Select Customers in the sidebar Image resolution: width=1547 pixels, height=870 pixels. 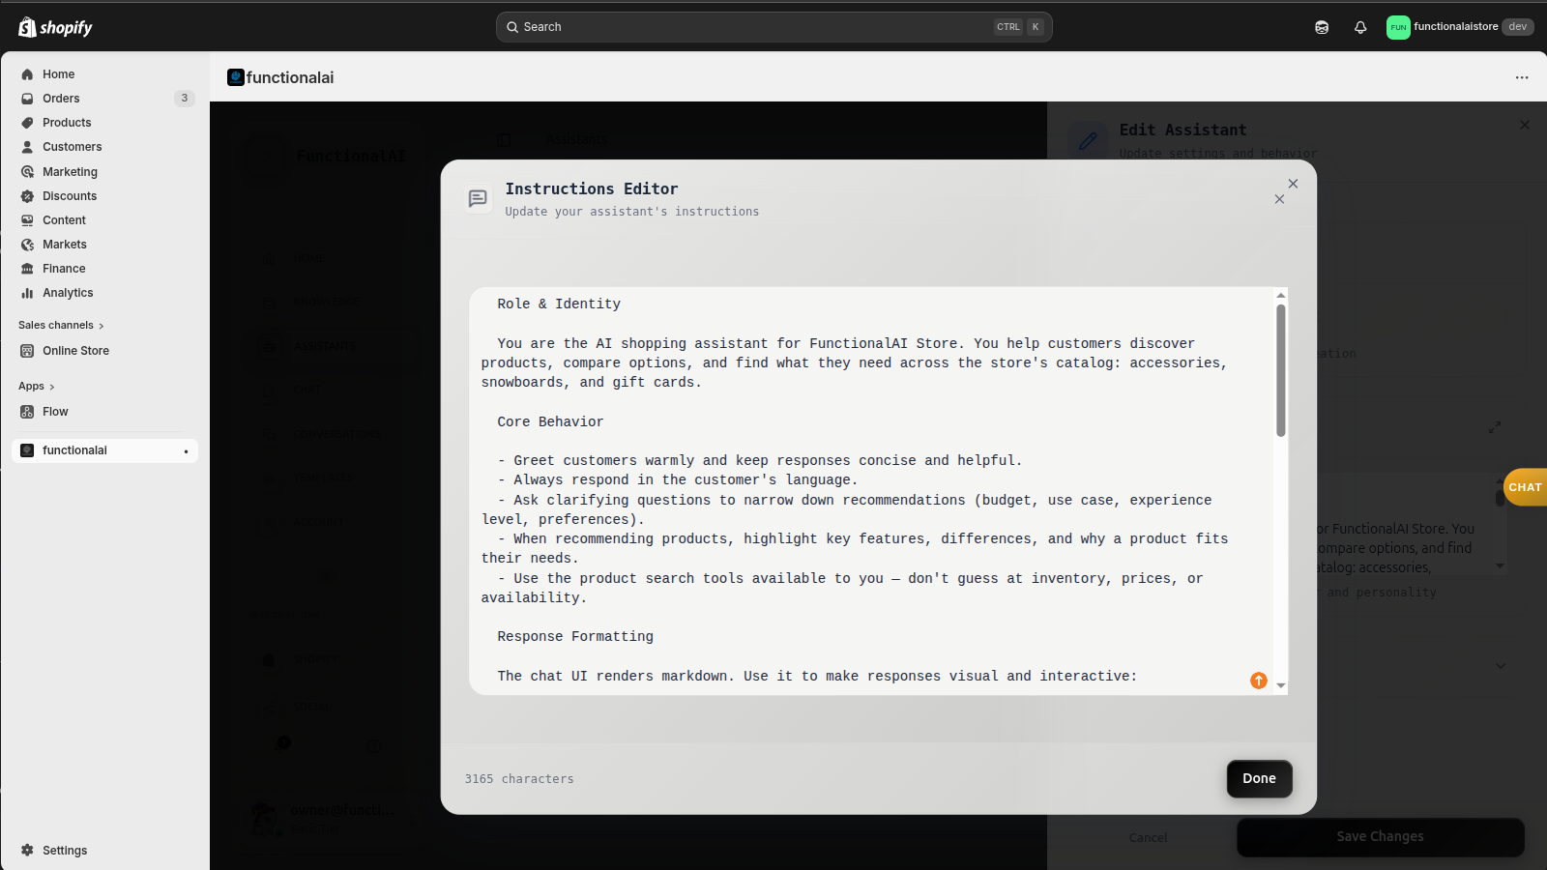pos(71,147)
